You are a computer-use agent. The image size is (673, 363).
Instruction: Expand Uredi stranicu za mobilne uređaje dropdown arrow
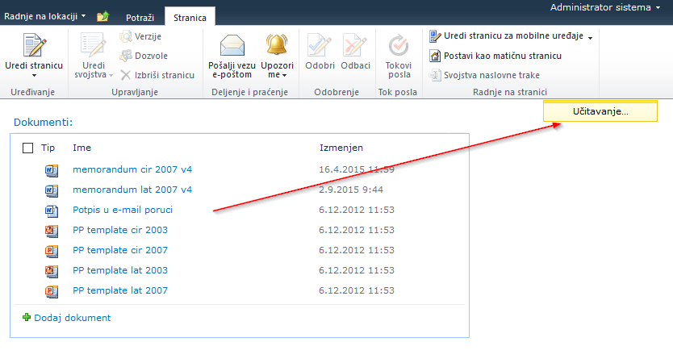click(x=590, y=37)
